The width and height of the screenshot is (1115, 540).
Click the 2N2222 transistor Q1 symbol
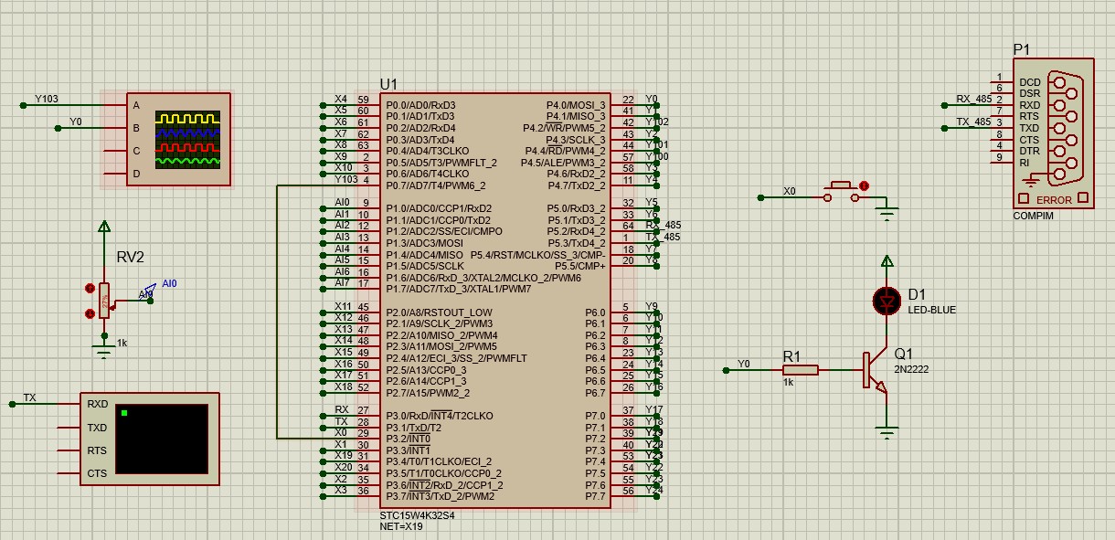(x=876, y=370)
